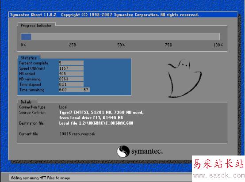Click the Ghost mascot drawing
Viewport: 245px width, 182px height.
click(x=184, y=79)
